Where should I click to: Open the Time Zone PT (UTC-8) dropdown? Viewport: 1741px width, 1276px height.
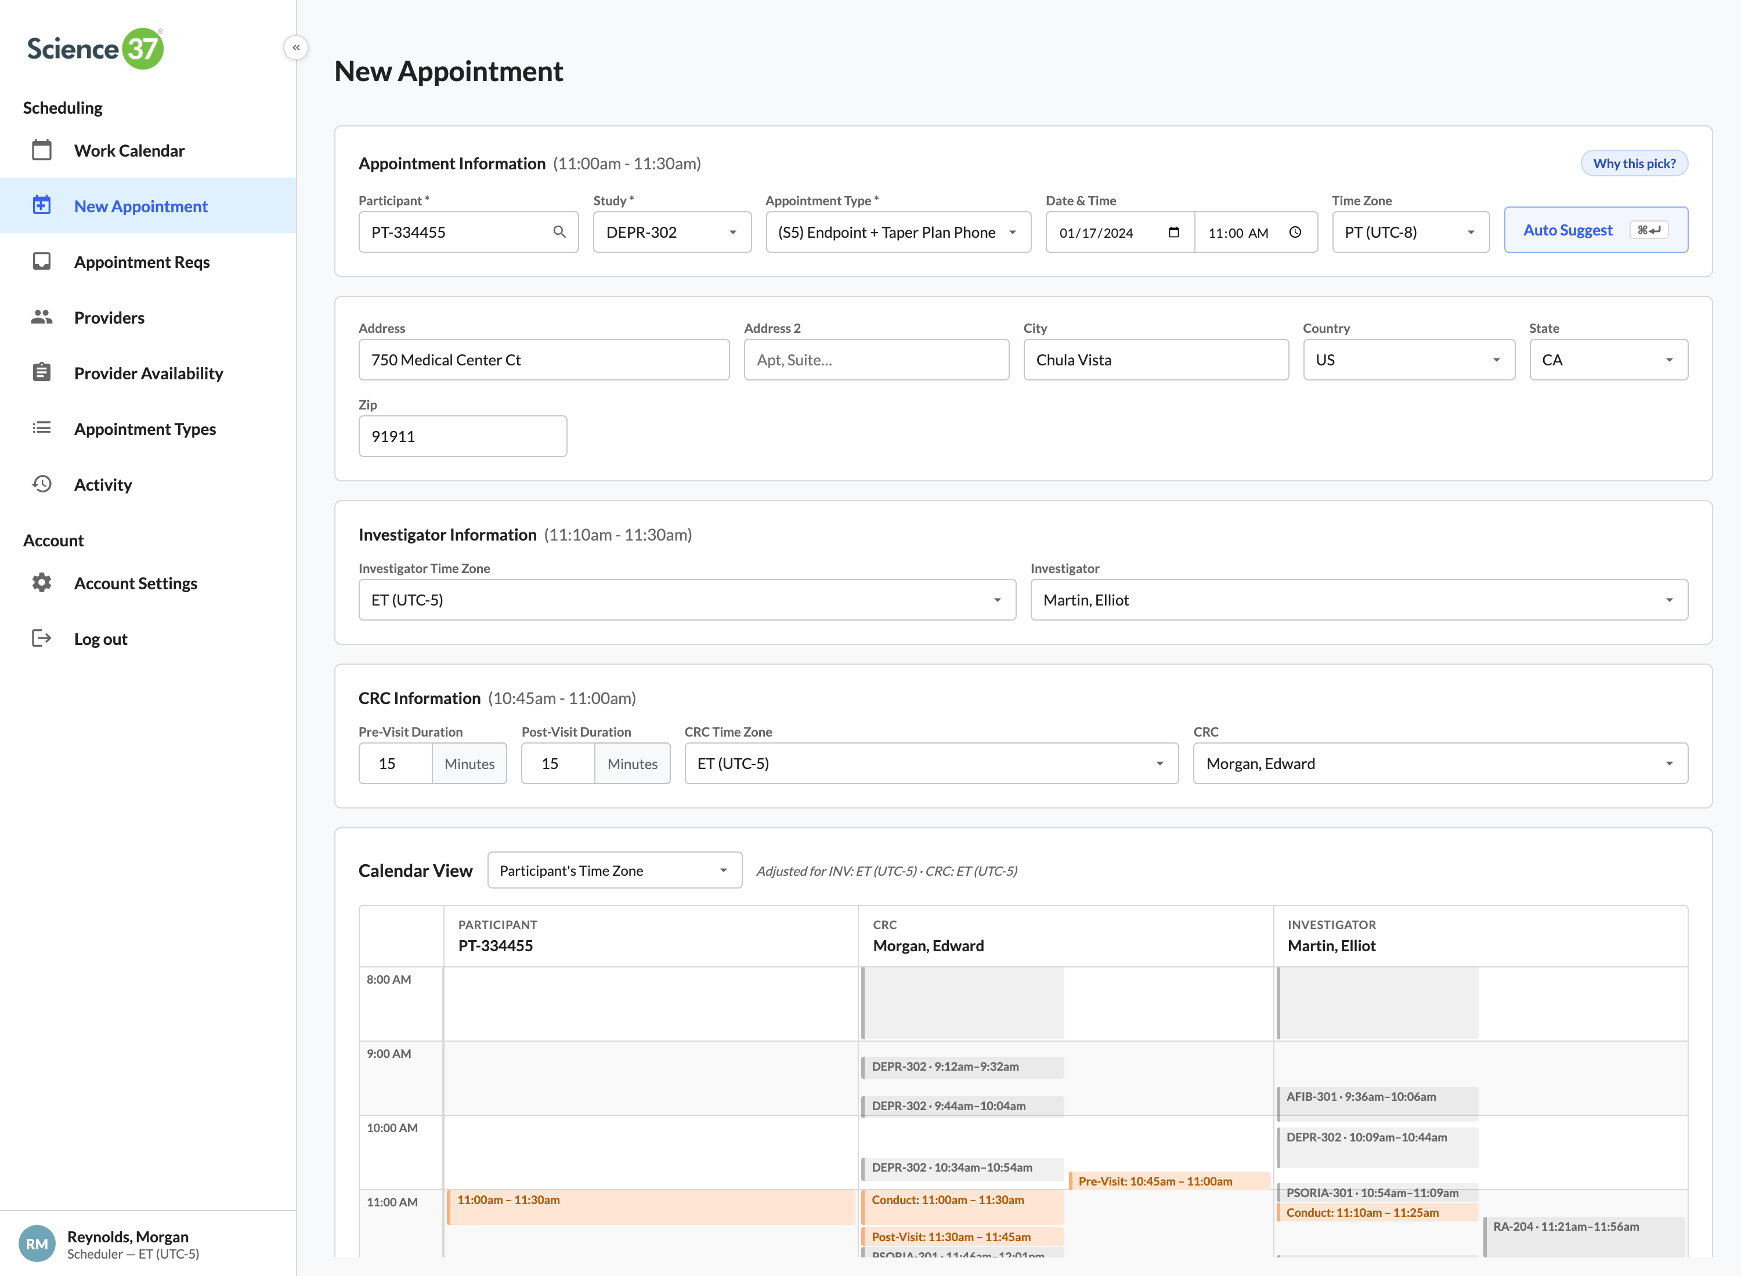tap(1410, 232)
